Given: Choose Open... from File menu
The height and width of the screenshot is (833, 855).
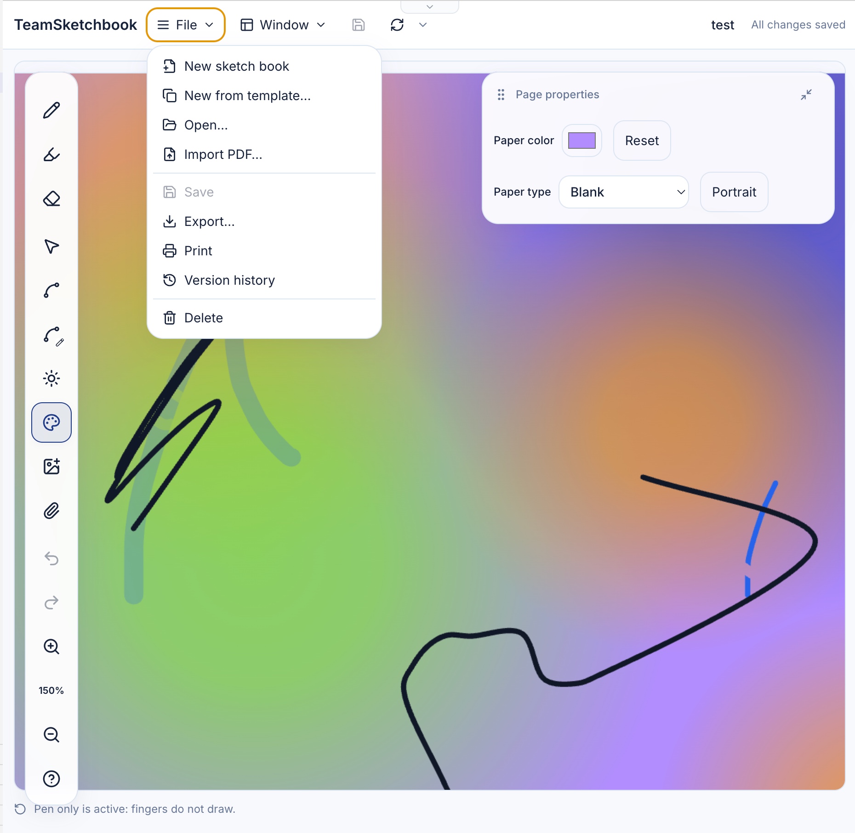Looking at the screenshot, I should pos(264,125).
